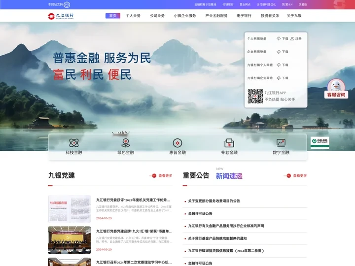Click the Bank of Jiujiang logo
Image resolution: width=355 pixels, height=266 pixels.
point(61,16)
